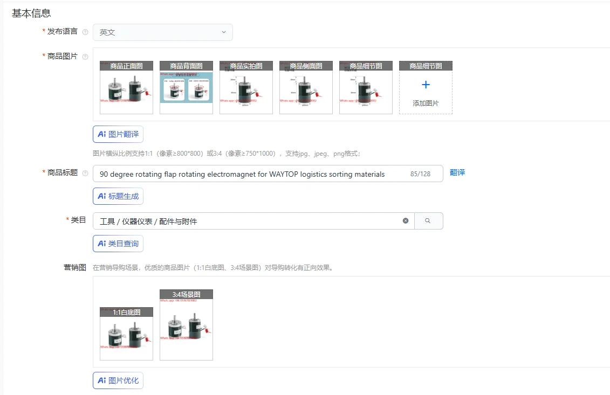Click the 翻译 link next to title
This screenshot has height=395, width=610.
pos(457,172)
